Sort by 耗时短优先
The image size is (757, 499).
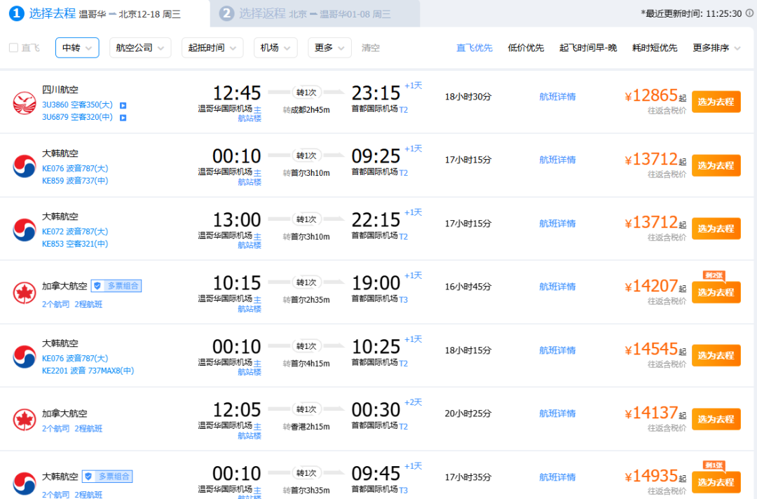point(655,48)
